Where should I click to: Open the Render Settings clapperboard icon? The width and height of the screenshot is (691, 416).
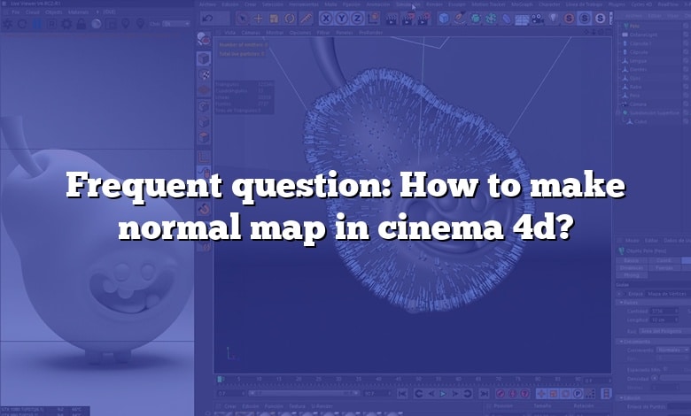424,19
